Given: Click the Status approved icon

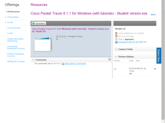Looking at the screenshot, I should (116, 39).
